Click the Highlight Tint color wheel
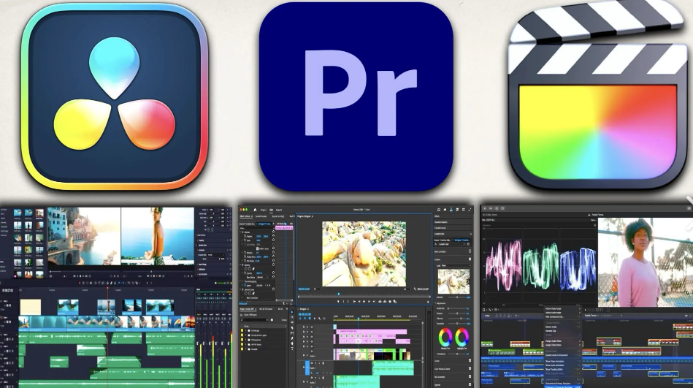Viewport: 693px width, 388px height. (x=462, y=337)
